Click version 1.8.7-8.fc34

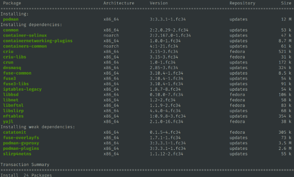point(165,89)
